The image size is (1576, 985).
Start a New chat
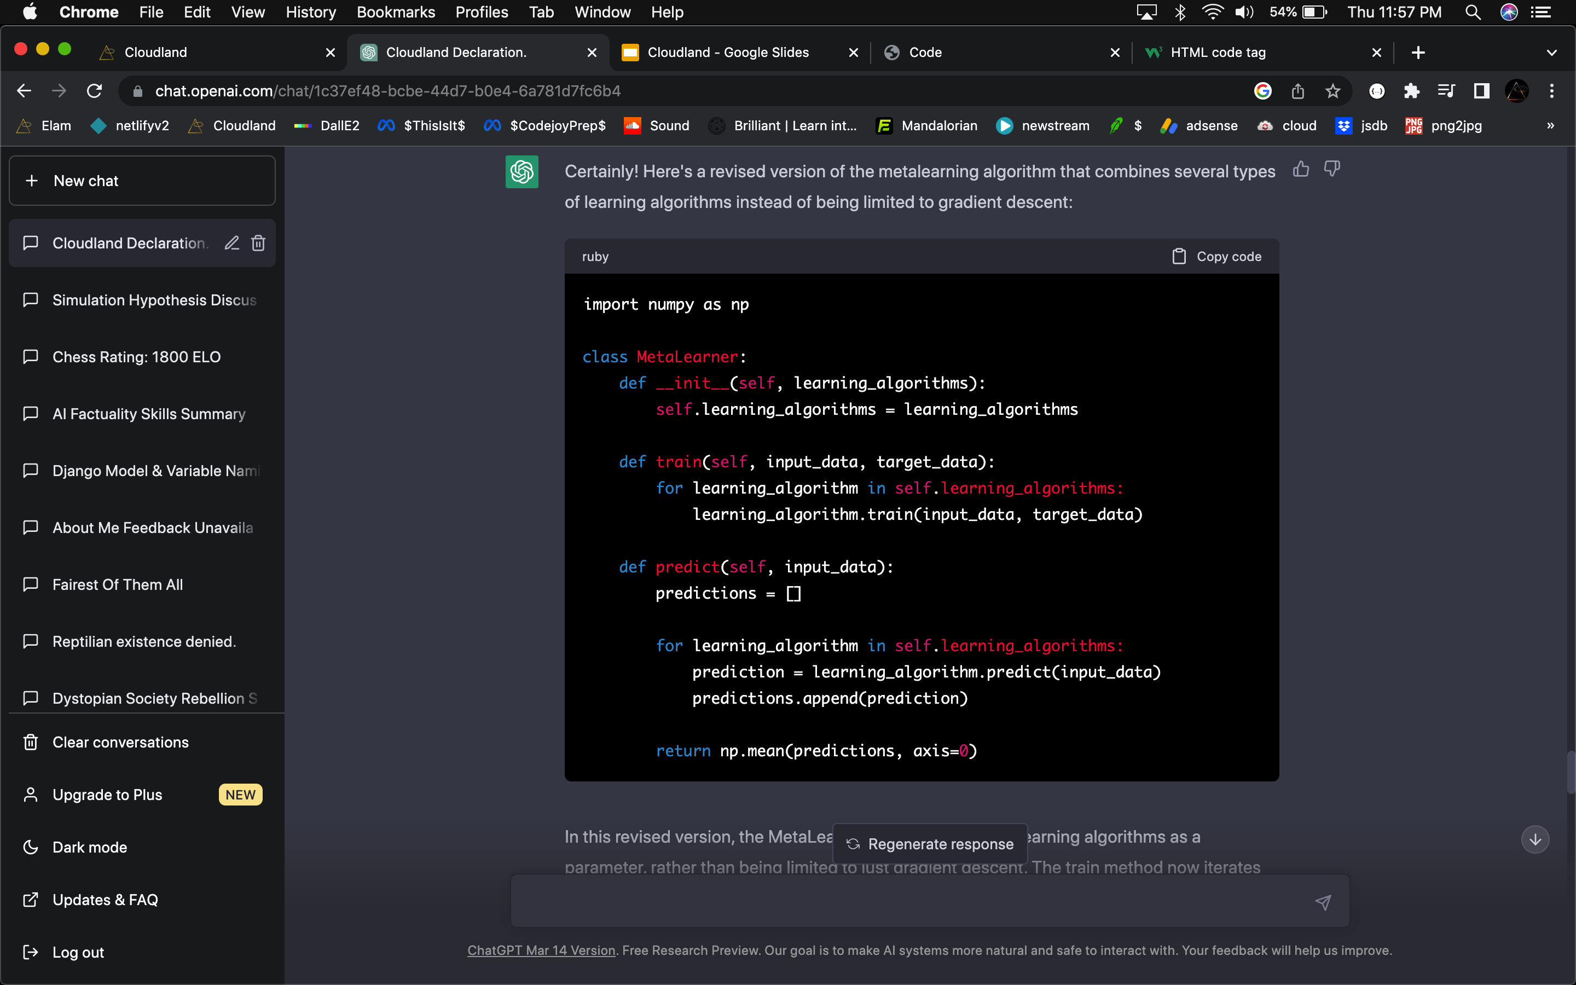tap(142, 181)
